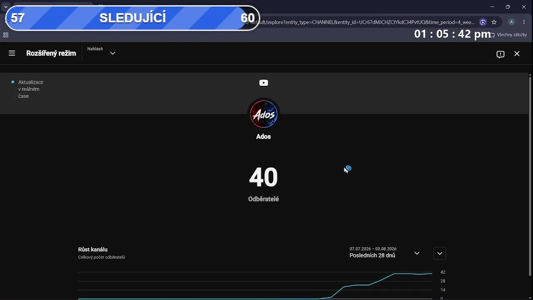Close the browser window
The image size is (533, 300).
(x=524, y=7)
